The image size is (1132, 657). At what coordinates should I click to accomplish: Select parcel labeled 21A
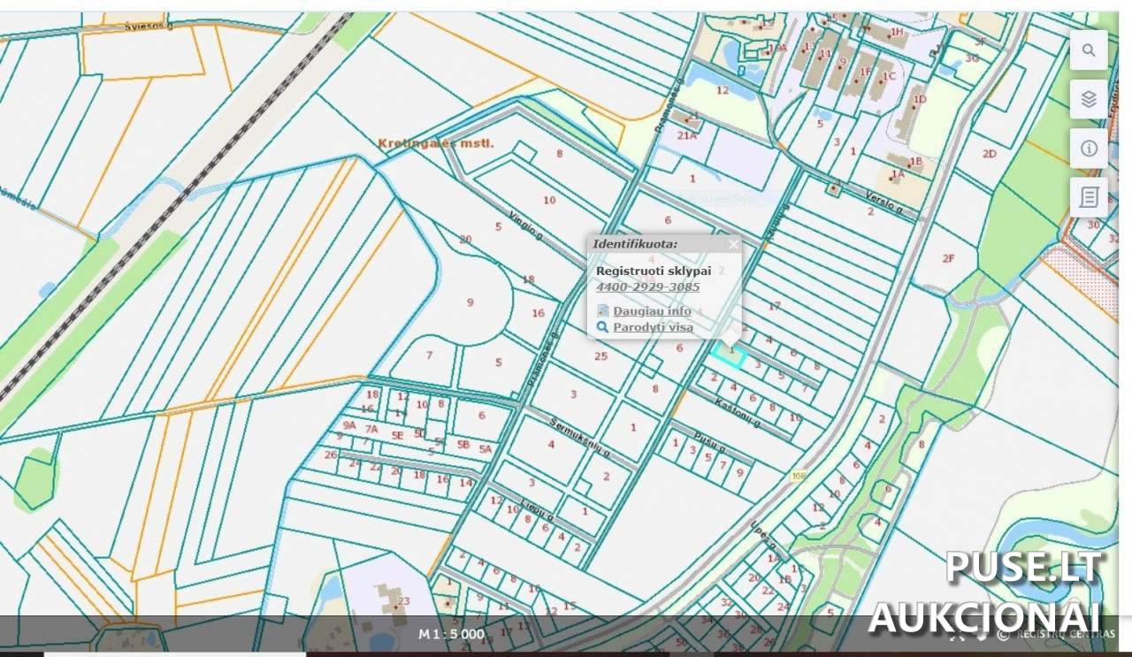(687, 135)
